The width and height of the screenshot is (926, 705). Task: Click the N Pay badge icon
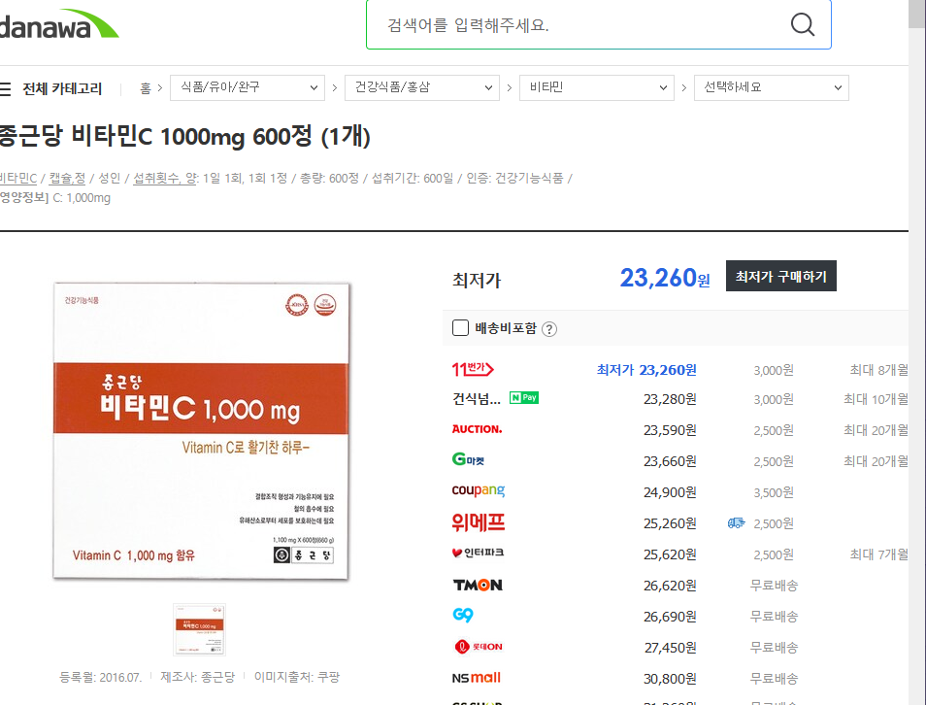pyautogui.click(x=524, y=398)
